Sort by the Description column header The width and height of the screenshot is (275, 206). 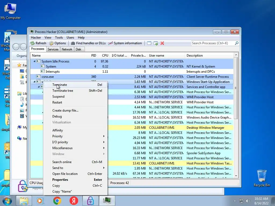[x=209, y=56]
